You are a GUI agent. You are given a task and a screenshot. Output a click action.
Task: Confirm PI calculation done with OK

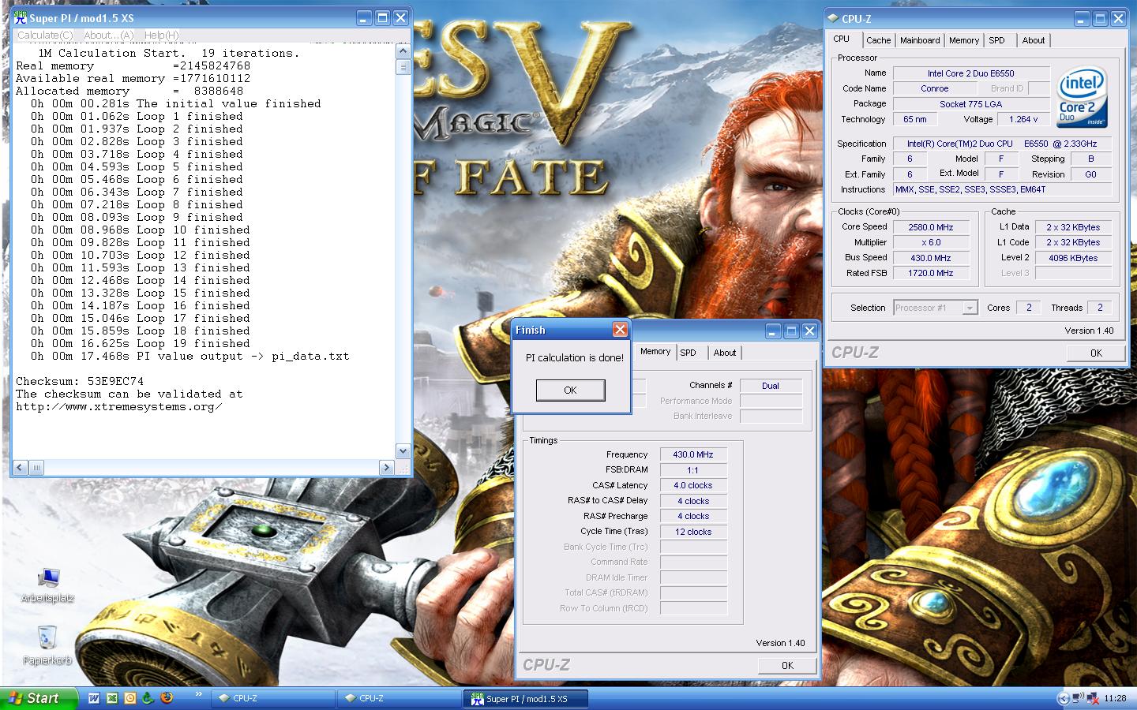(570, 390)
